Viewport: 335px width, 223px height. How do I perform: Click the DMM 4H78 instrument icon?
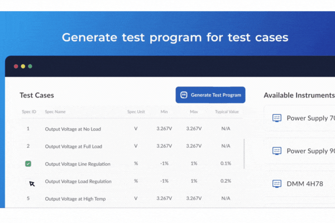(x=276, y=183)
